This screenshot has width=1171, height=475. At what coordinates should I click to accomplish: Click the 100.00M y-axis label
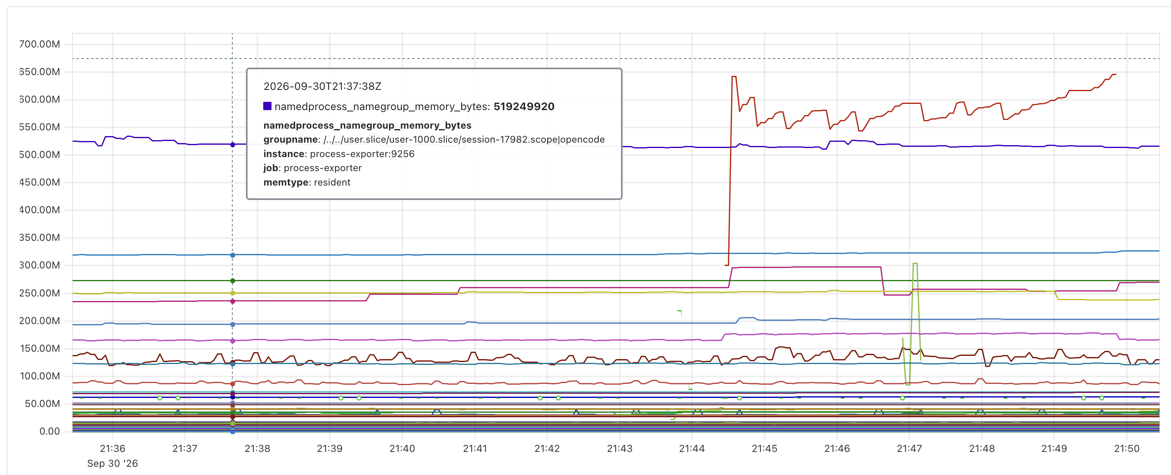[40, 376]
